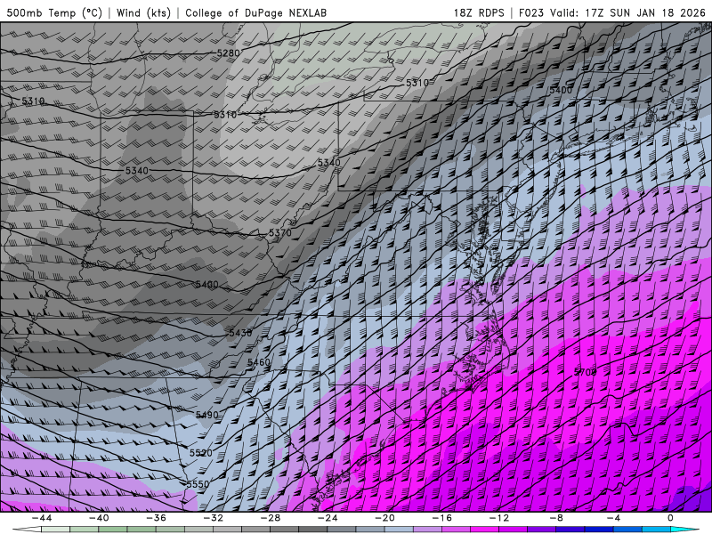This screenshot has height=534, width=712.
Task: Click the 5700 height contour label
Action: pos(586,372)
